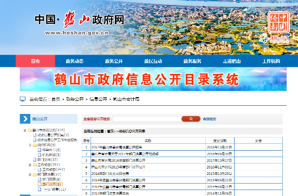This screenshot has width=298, height=196.
Task: Open the 首页 navigation tab
Action: (35, 61)
